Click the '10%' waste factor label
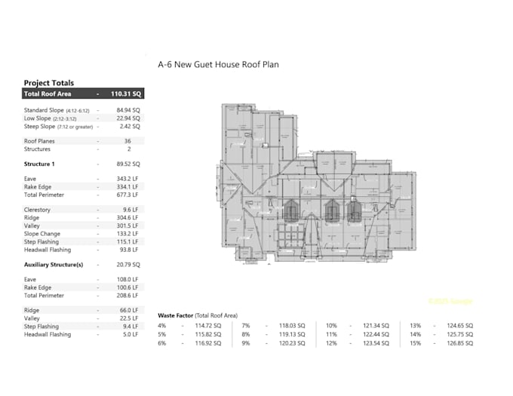 pyautogui.click(x=331, y=326)
